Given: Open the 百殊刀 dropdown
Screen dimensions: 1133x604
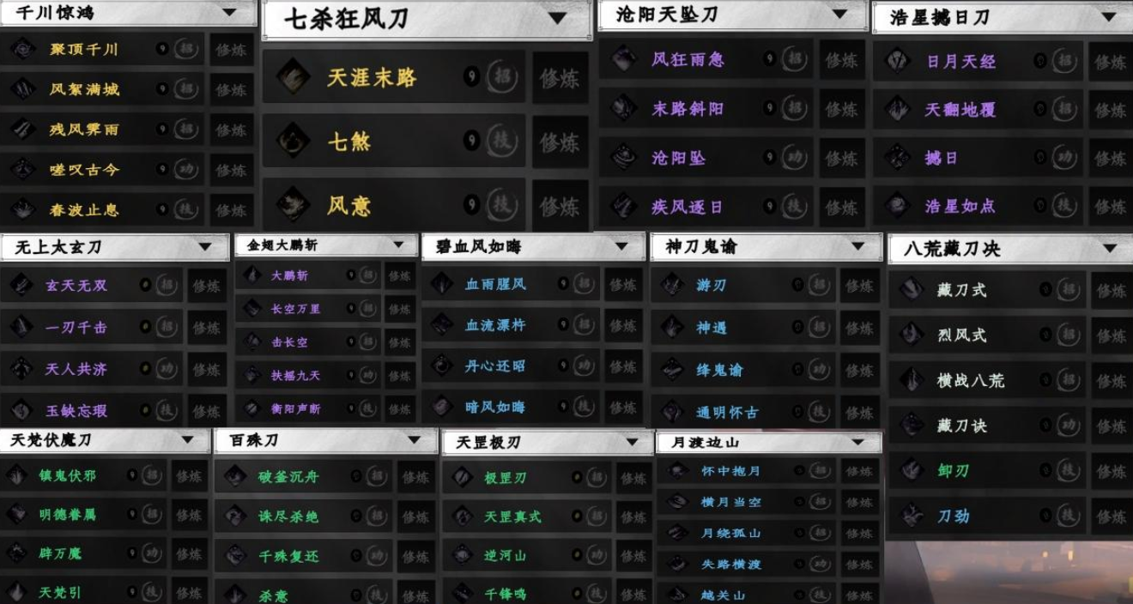Looking at the screenshot, I should tap(414, 440).
